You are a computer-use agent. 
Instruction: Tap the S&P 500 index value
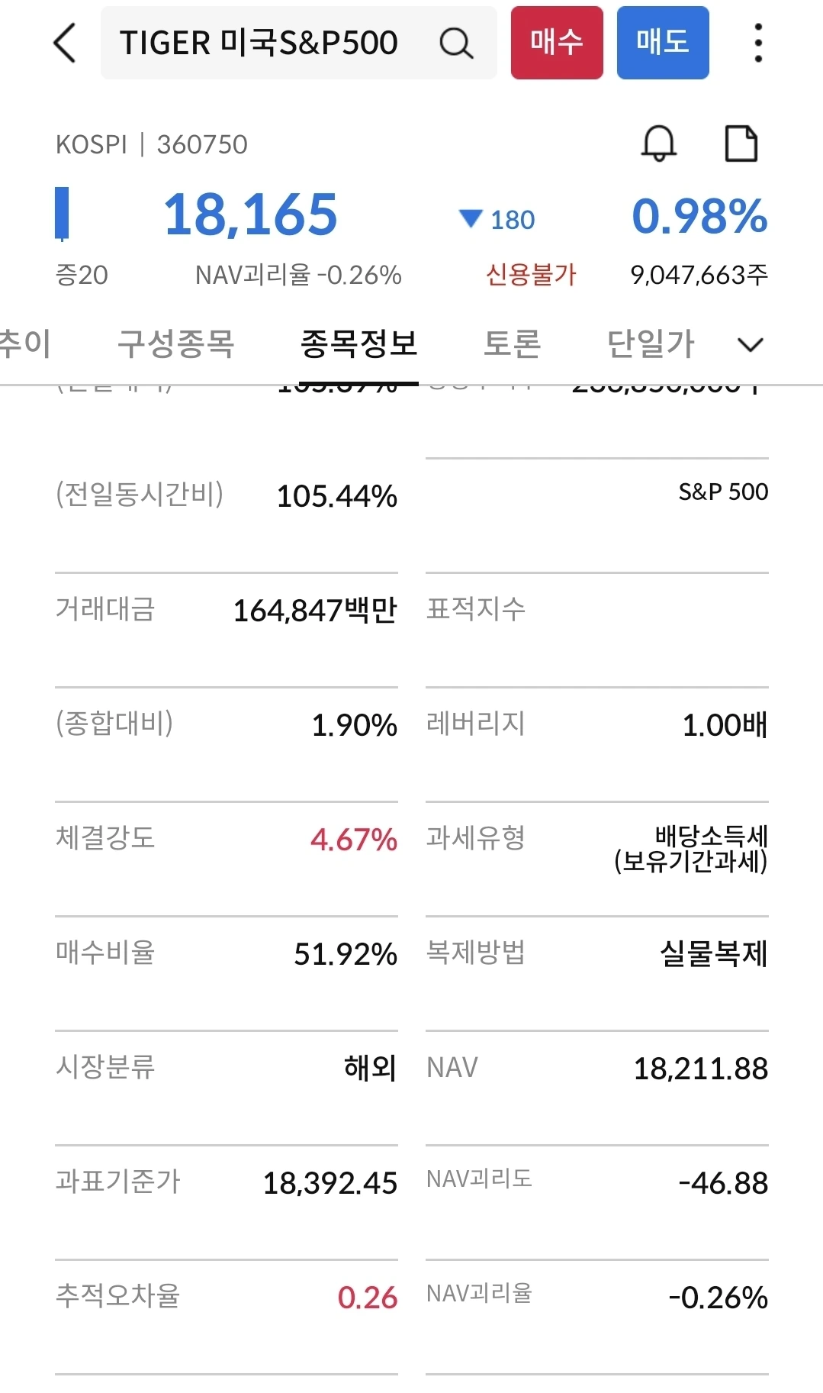click(723, 492)
